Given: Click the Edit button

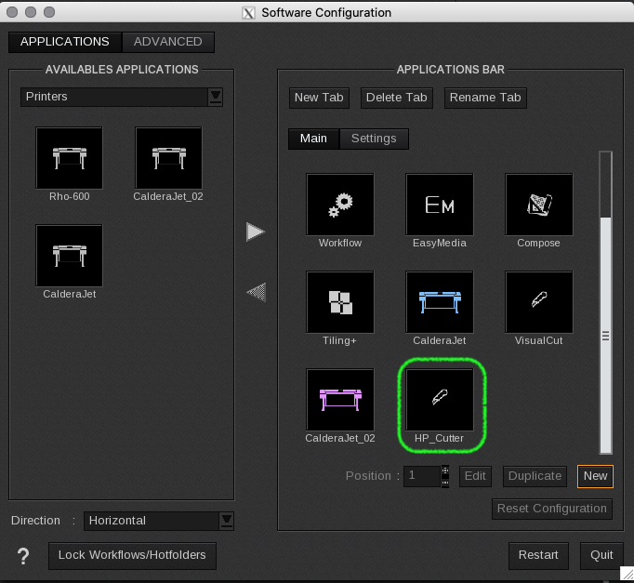Looking at the screenshot, I should 475,476.
